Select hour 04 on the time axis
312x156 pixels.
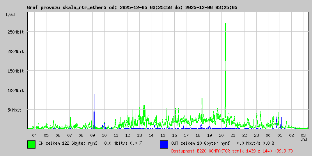(34, 135)
